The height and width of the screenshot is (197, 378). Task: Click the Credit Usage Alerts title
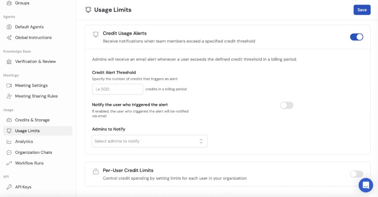125,33
